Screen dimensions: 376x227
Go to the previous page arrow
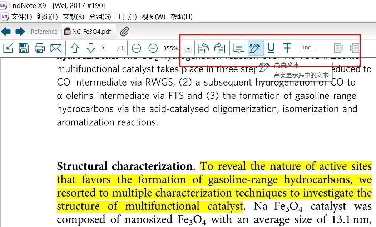75,48
